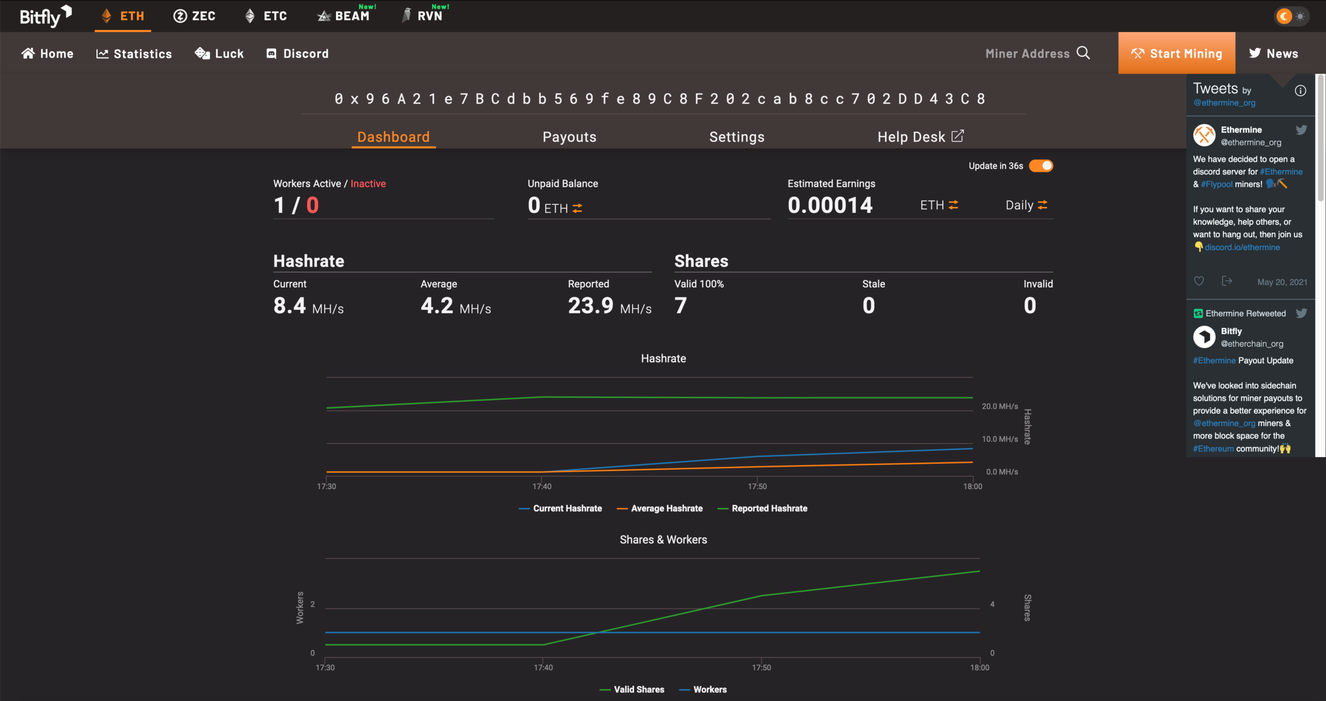The height and width of the screenshot is (701, 1326).
Task: Click the Valid 100% shares label
Action: coord(699,284)
